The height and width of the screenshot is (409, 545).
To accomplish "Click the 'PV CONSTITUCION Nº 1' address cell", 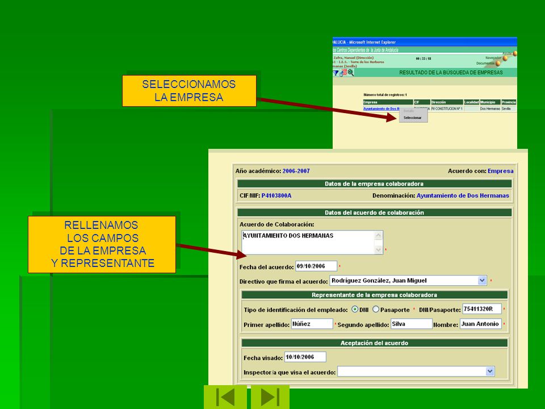I will (x=447, y=109).
